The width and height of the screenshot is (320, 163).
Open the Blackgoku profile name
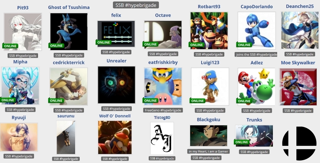209,120
